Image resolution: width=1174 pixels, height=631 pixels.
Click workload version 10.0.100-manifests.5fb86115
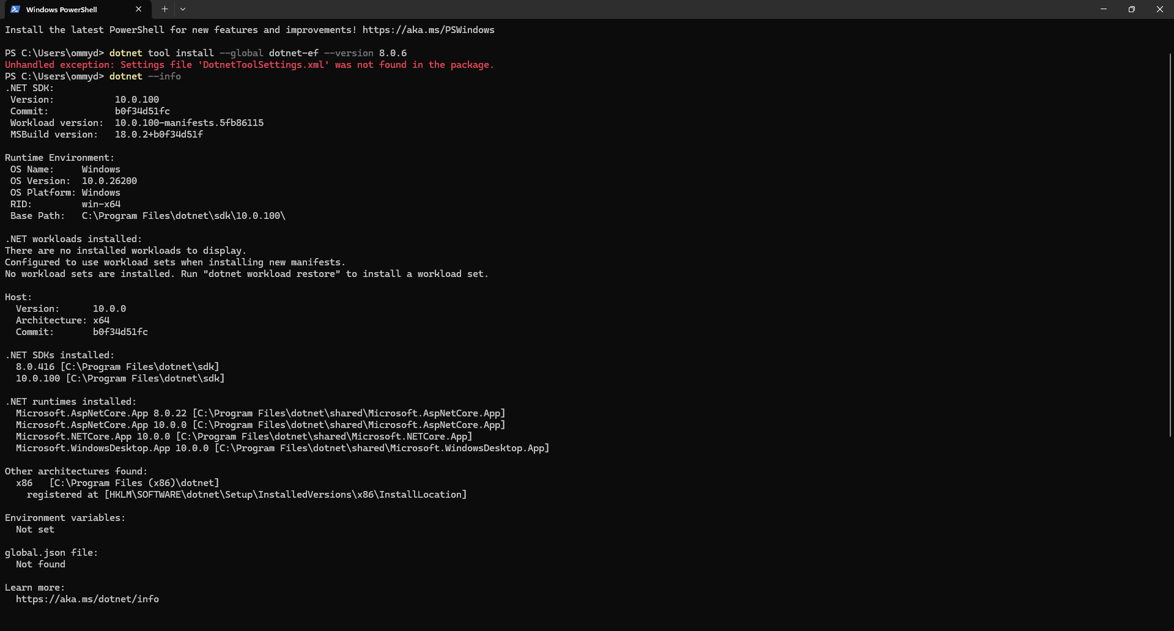coord(190,123)
